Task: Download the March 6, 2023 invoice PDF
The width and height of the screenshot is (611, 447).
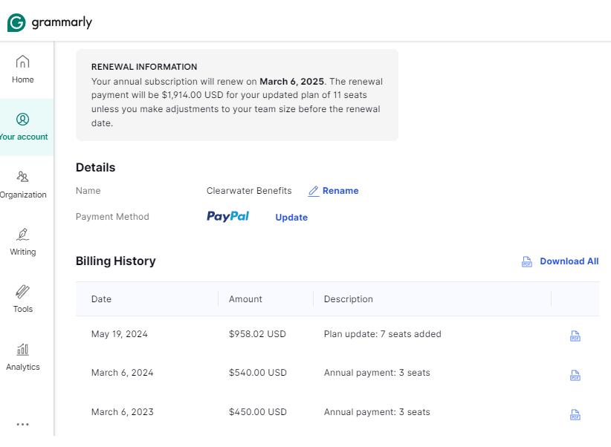Action: (x=575, y=414)
